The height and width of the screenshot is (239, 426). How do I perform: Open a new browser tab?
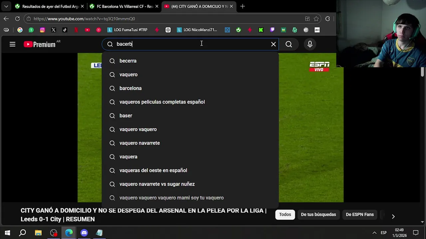point(243,6)
